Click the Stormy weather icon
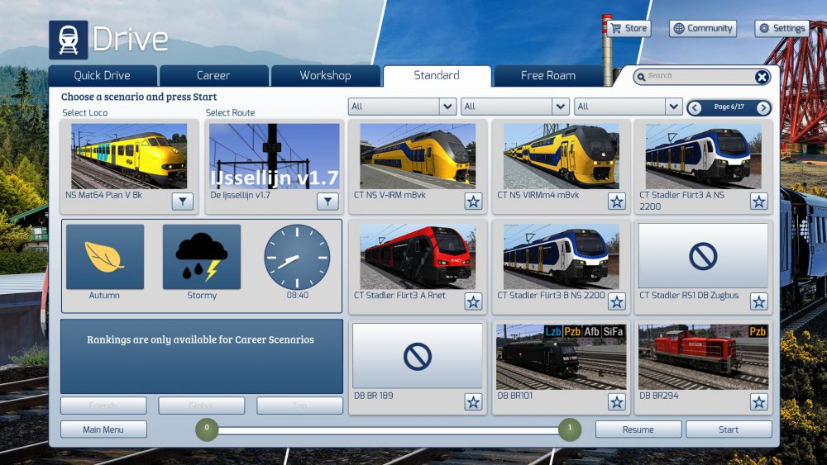Viewport: 827px width, 465px height. click(x=201, y=257)
